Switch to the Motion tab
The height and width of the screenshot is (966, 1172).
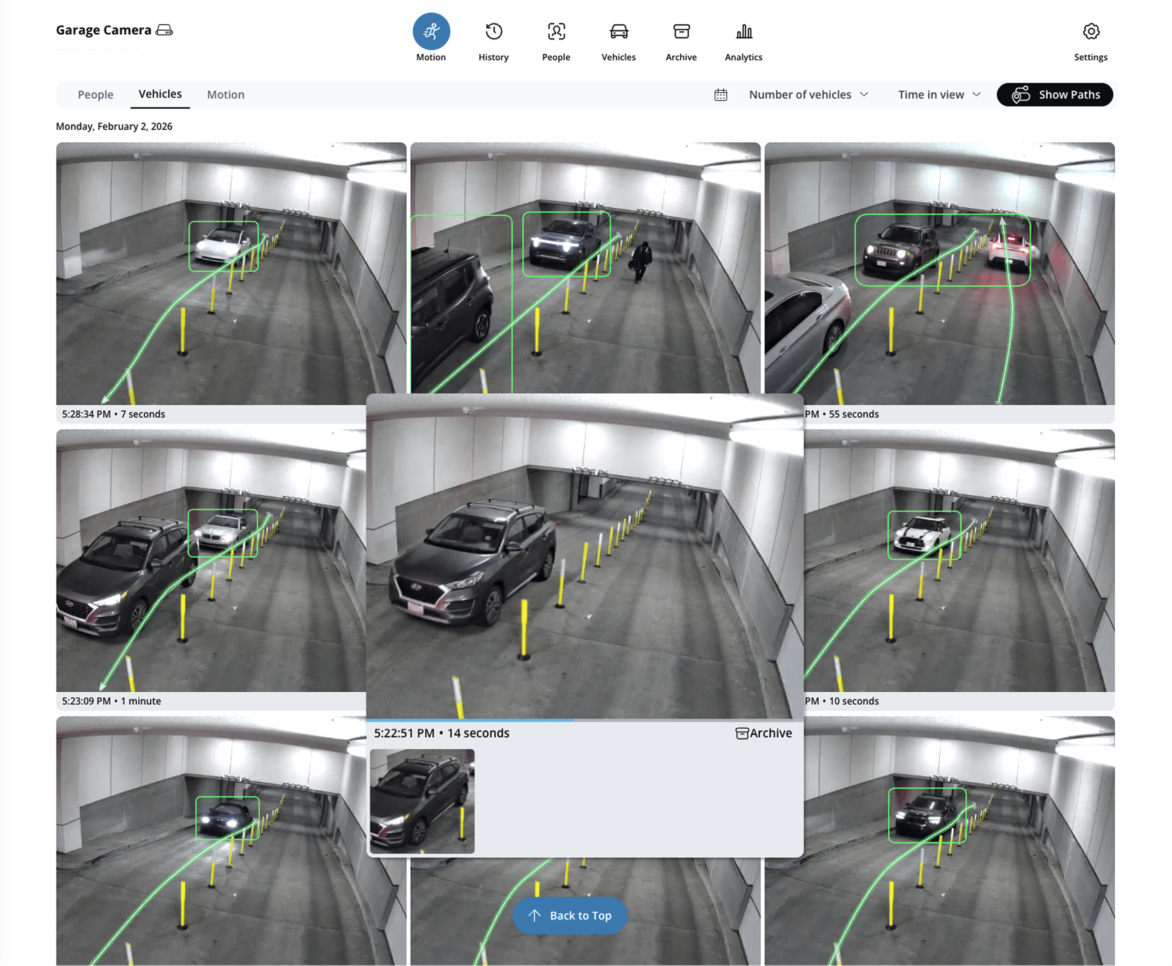click(x=226, y=95)
